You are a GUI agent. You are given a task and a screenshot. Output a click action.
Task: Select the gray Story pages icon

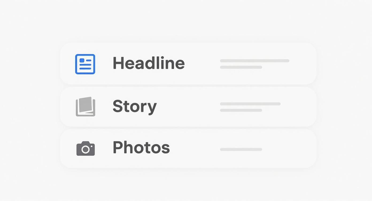click(x=86, y=106)
